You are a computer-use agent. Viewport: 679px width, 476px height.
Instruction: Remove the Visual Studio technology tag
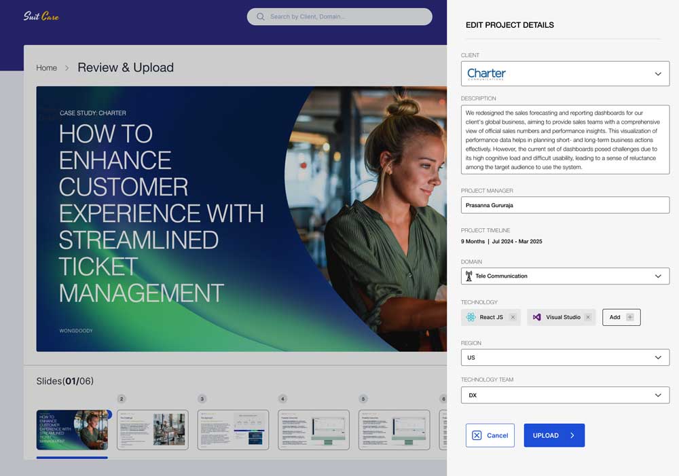588,317
